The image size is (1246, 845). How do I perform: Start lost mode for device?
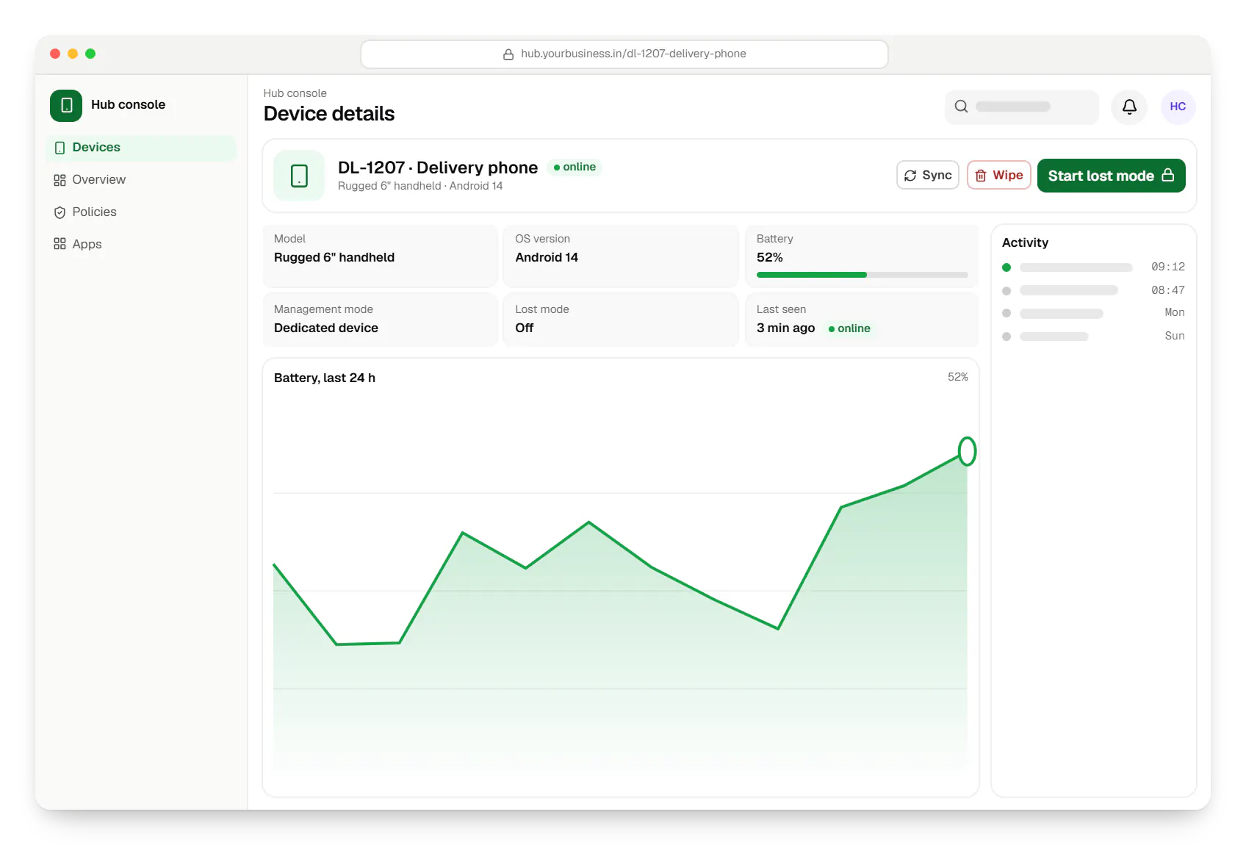click(x=1111, y=176)
